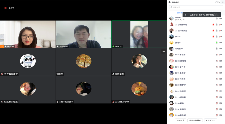Click the red recording icon beside Shaco

coord(213,37)
